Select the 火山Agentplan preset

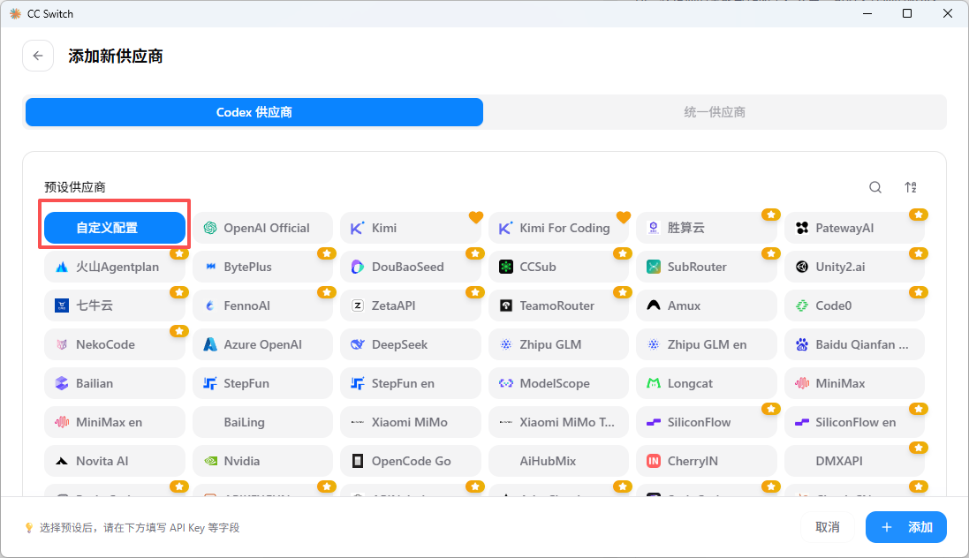(114, 267)
